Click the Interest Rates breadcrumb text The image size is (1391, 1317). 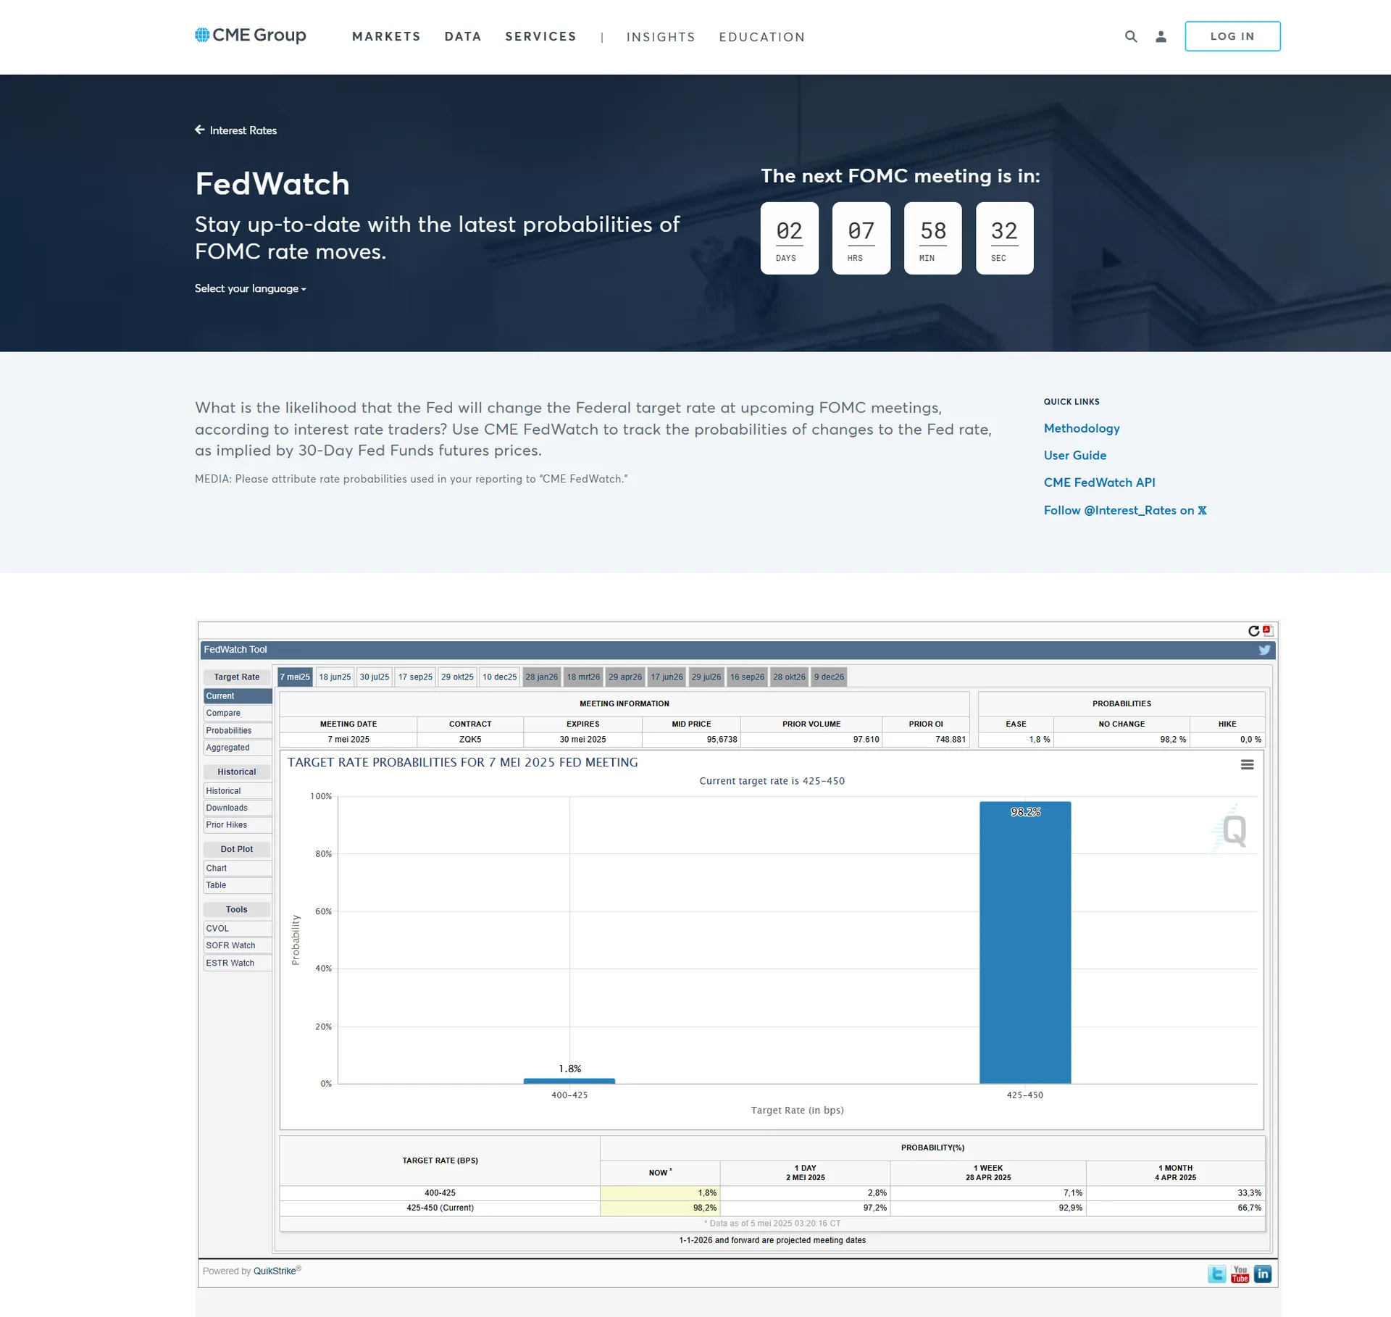point(243,130)
